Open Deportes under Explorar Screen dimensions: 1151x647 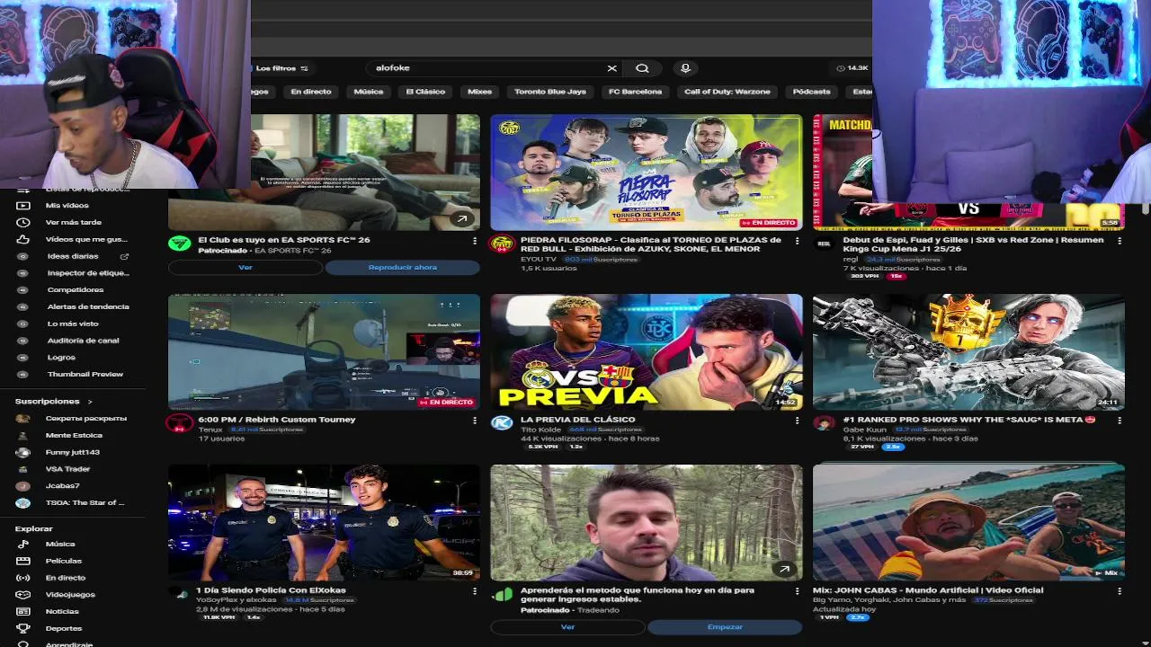coord(63,628)
